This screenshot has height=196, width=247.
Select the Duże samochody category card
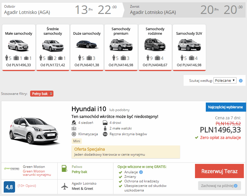pos(87,47)
